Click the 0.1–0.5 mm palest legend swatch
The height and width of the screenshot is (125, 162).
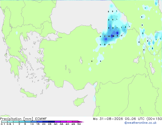tap(4, 122)
